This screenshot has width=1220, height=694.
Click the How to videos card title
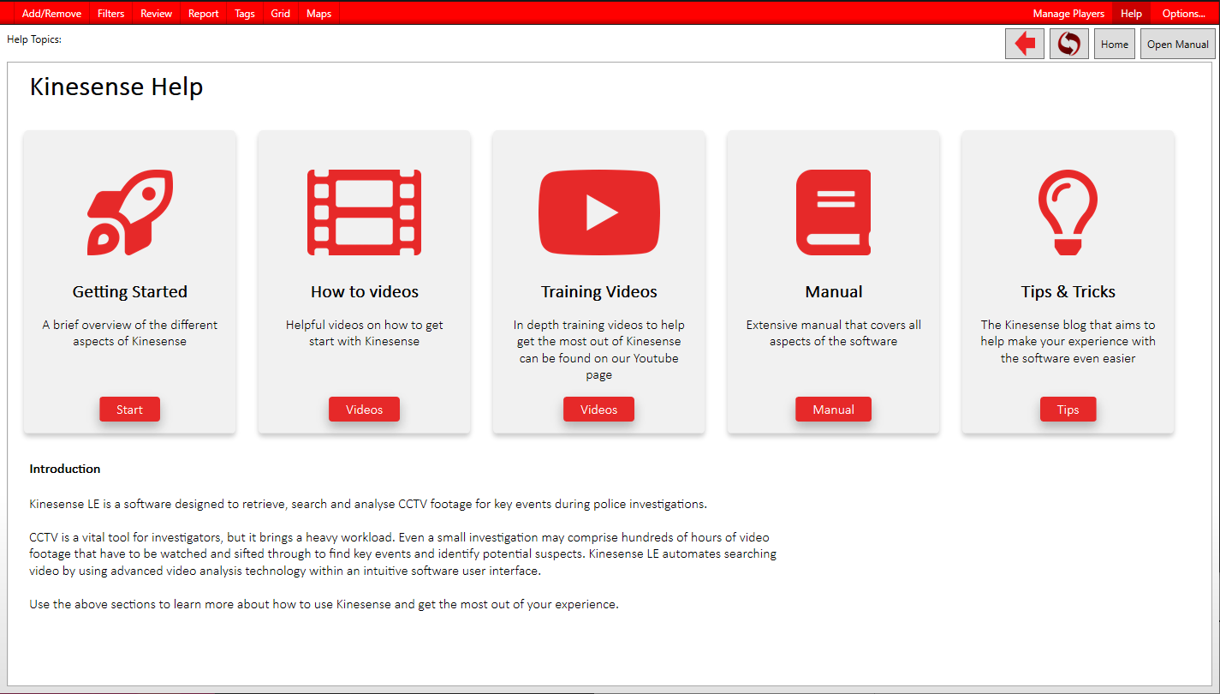(365, 292)
